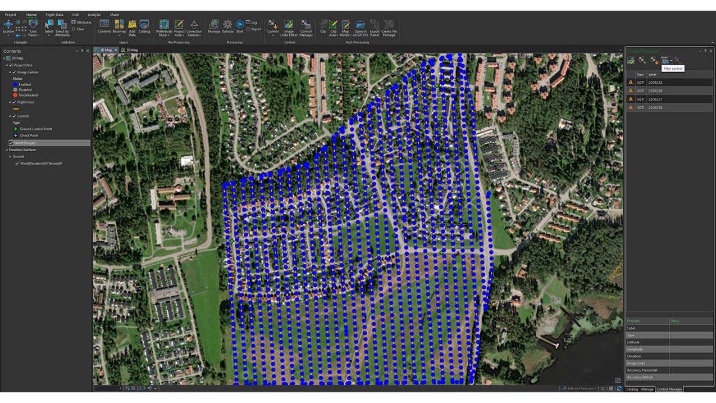Switch to the Flight Data ribbon tab
Image resolution: width=716 pixels, height=403 pixels.
[54, 15]
